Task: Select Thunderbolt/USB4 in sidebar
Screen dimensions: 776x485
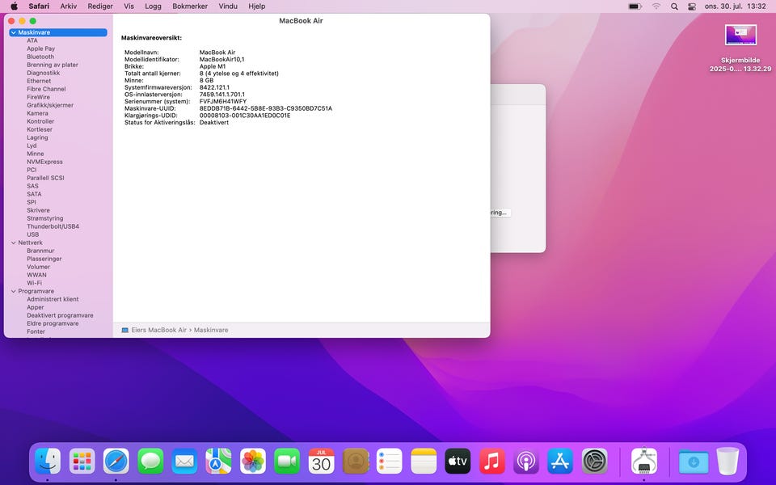Action: tap(53, 226)
